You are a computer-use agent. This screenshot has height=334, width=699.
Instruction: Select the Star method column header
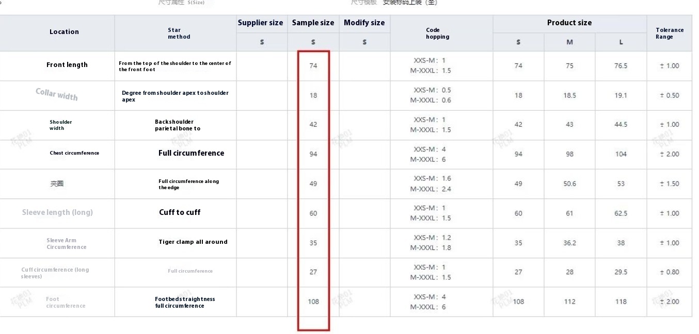[x=179, y=34]
